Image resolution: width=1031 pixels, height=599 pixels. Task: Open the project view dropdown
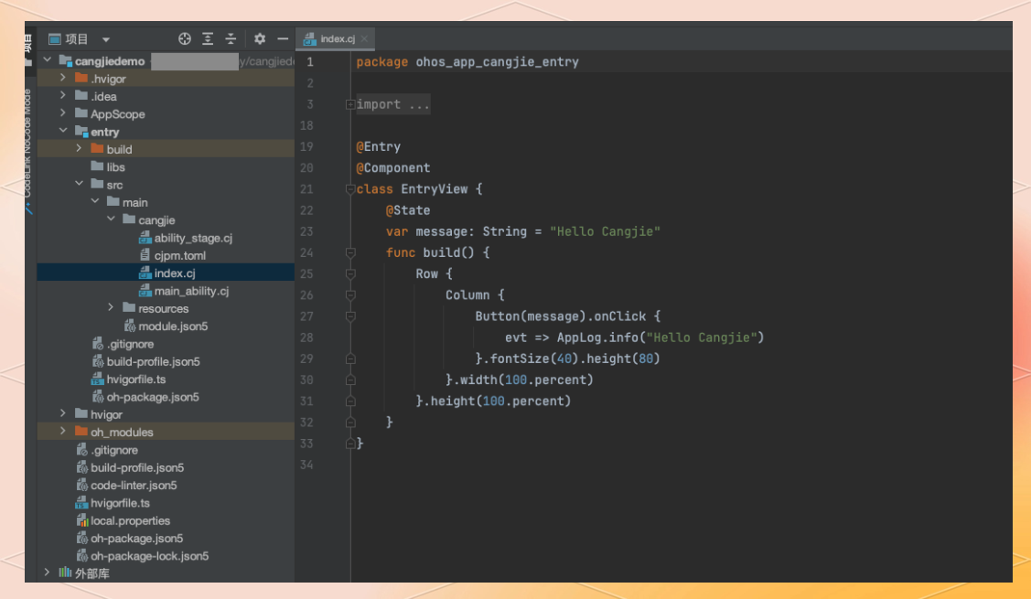(x=106, y=39)
